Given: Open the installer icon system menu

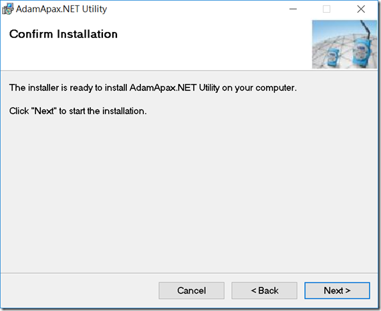Looking at the screenshot, I should [x=7, y=9].
